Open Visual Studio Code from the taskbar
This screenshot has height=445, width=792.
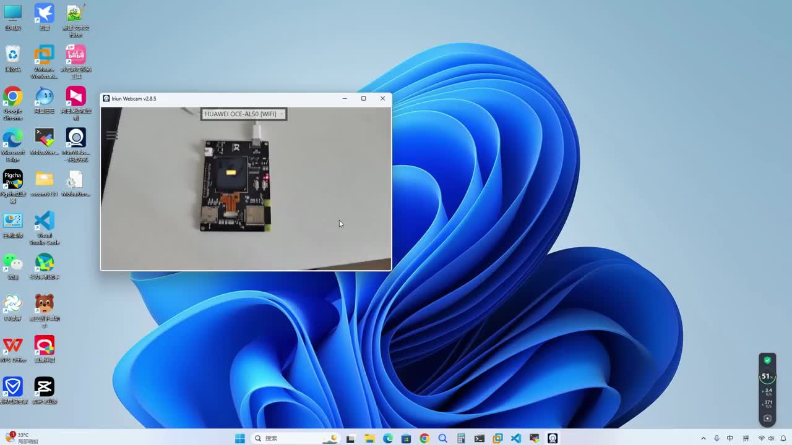pyautogui.click(x=516, y=438)
